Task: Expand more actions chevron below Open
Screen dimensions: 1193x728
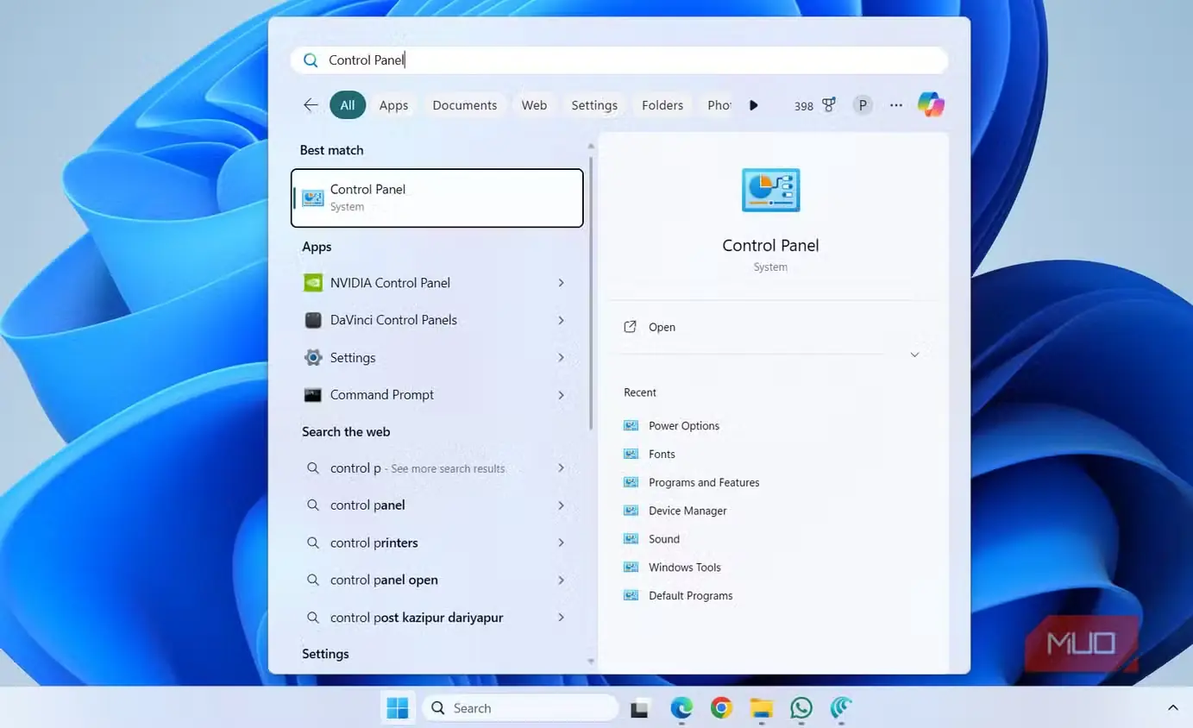Action: 914,355
